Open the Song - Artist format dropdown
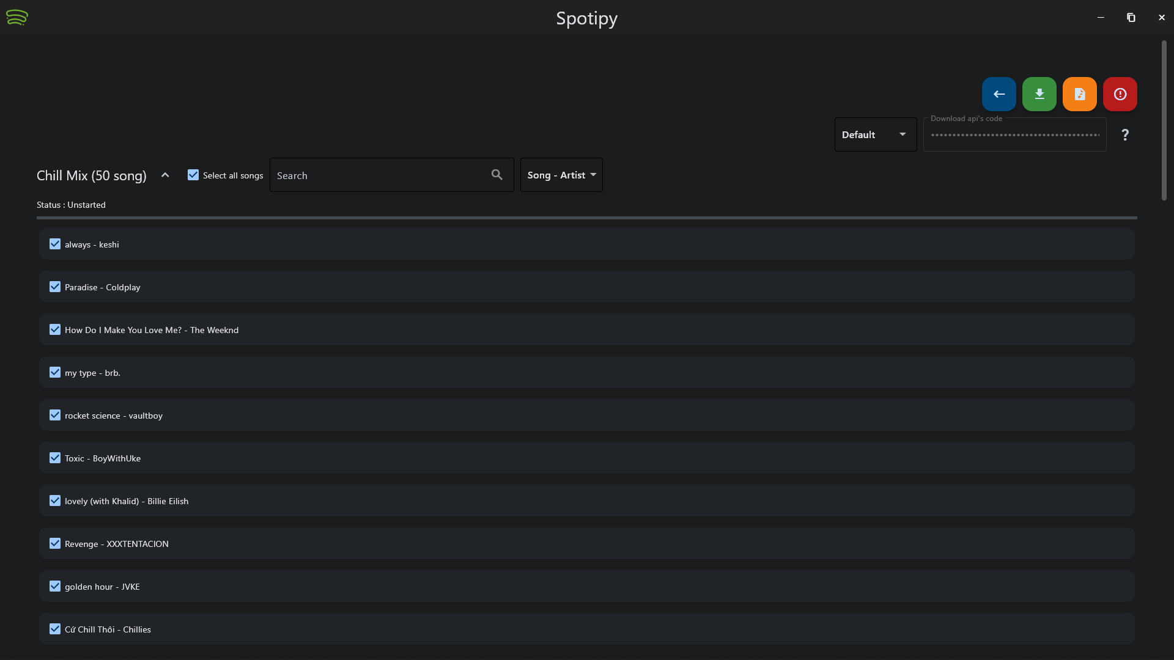Screen dimensions: 1174x660 pyautogui.click(x=561, y=175)
